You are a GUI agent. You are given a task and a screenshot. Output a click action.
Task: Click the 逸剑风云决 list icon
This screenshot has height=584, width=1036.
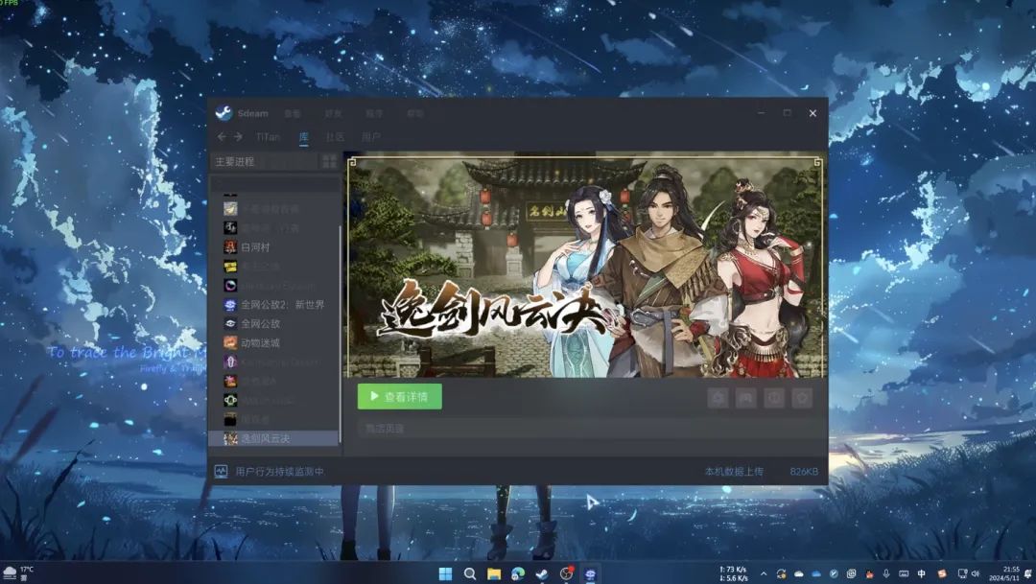pyautogui.click(x=230, y=438)
